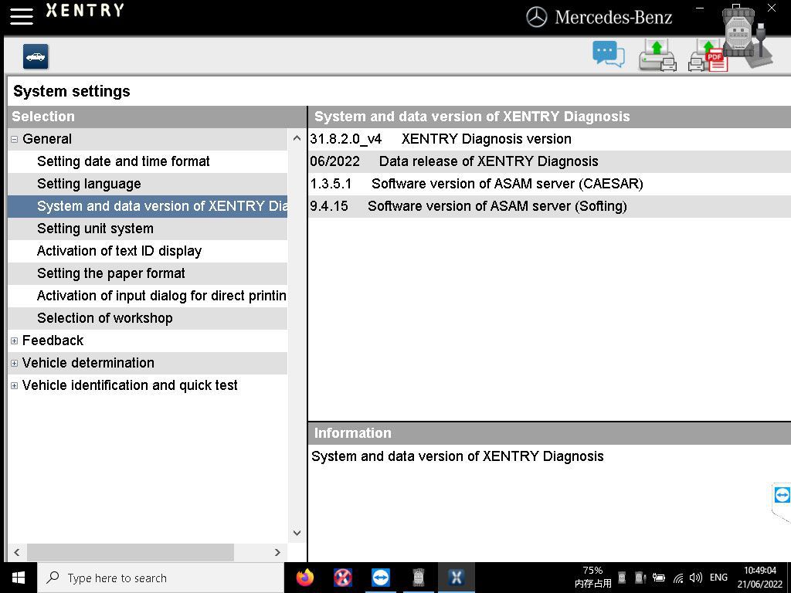Screen dimensions: 791x593
Task: Open the chat feedback speech bubble icon
Action: pos(609,55)
